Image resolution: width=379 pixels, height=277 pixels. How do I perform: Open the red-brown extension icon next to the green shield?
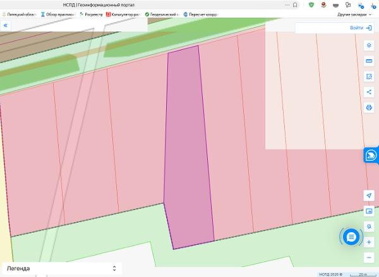pos(323,5)
